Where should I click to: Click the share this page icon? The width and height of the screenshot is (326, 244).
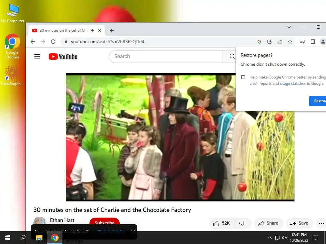pyautogui.click(x=280, y=42)
